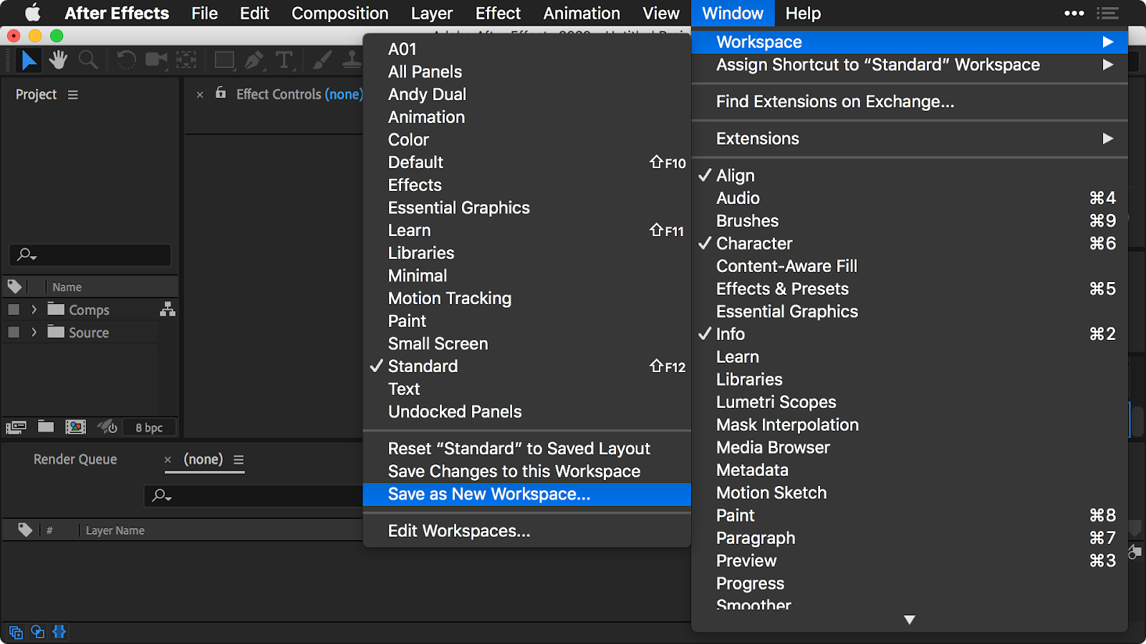Toggle the Effect Controls panel lock icon
The image size is (1146, 644).
(221, 93)
